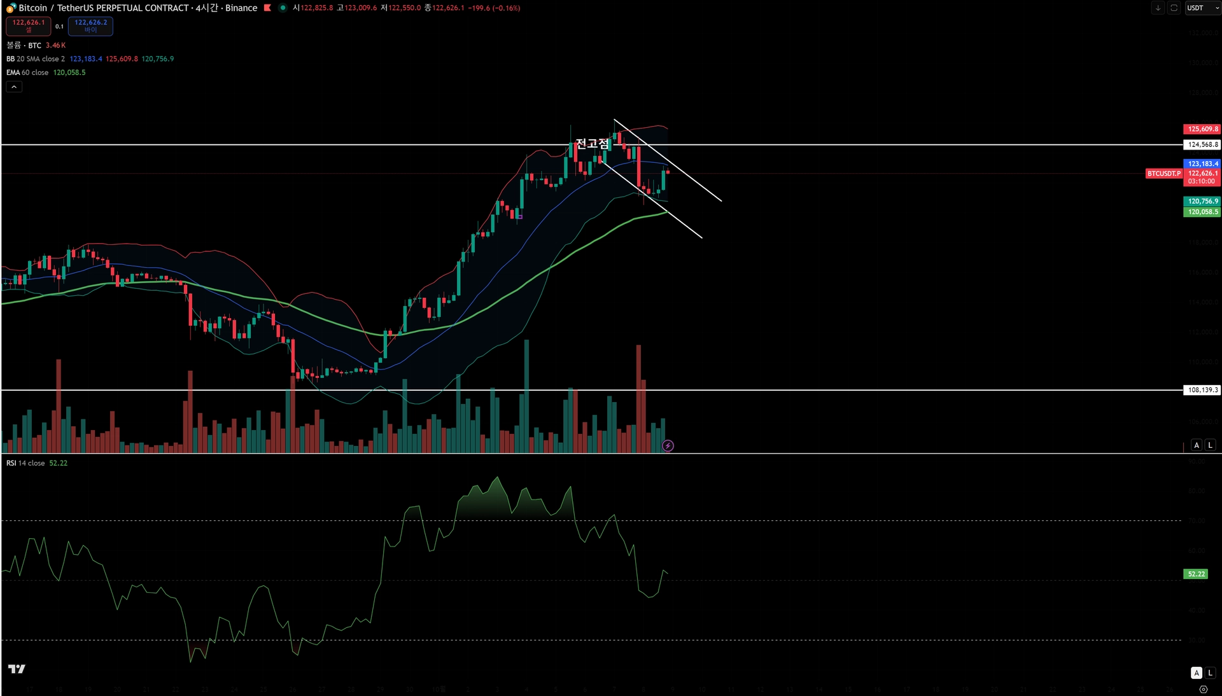Screen dimensions: 1222x696
Task: Click the blue buy price button
Action: click(x=90, y=26)
